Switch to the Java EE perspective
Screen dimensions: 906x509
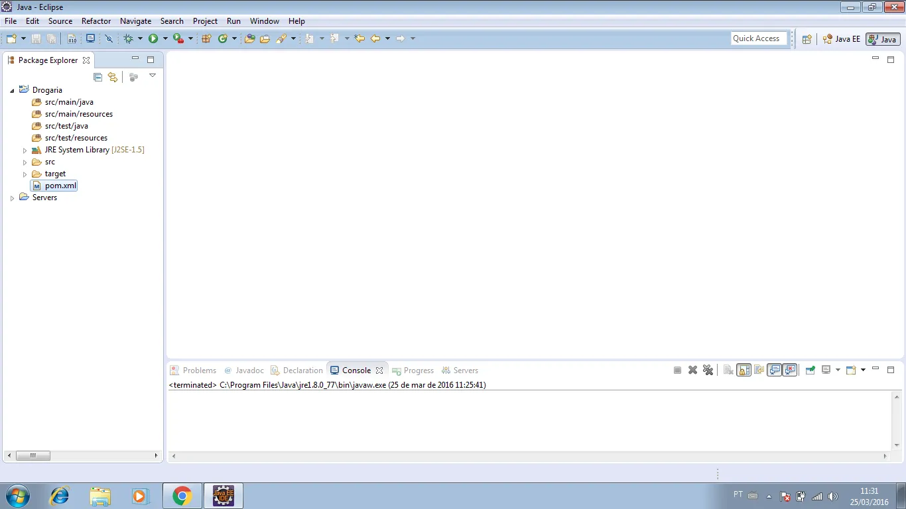(841, 39)
